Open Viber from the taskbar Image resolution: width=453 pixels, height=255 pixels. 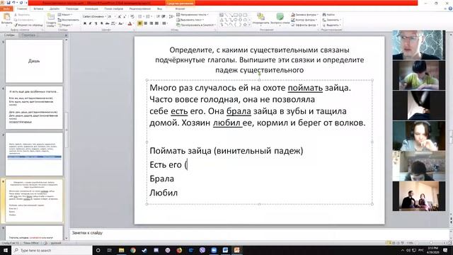point(202,250)
